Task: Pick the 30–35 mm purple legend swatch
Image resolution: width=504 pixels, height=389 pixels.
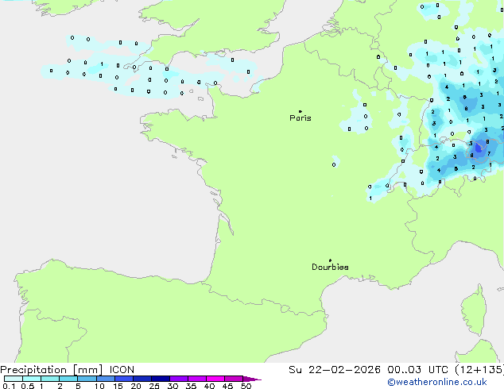Action: 179,379
